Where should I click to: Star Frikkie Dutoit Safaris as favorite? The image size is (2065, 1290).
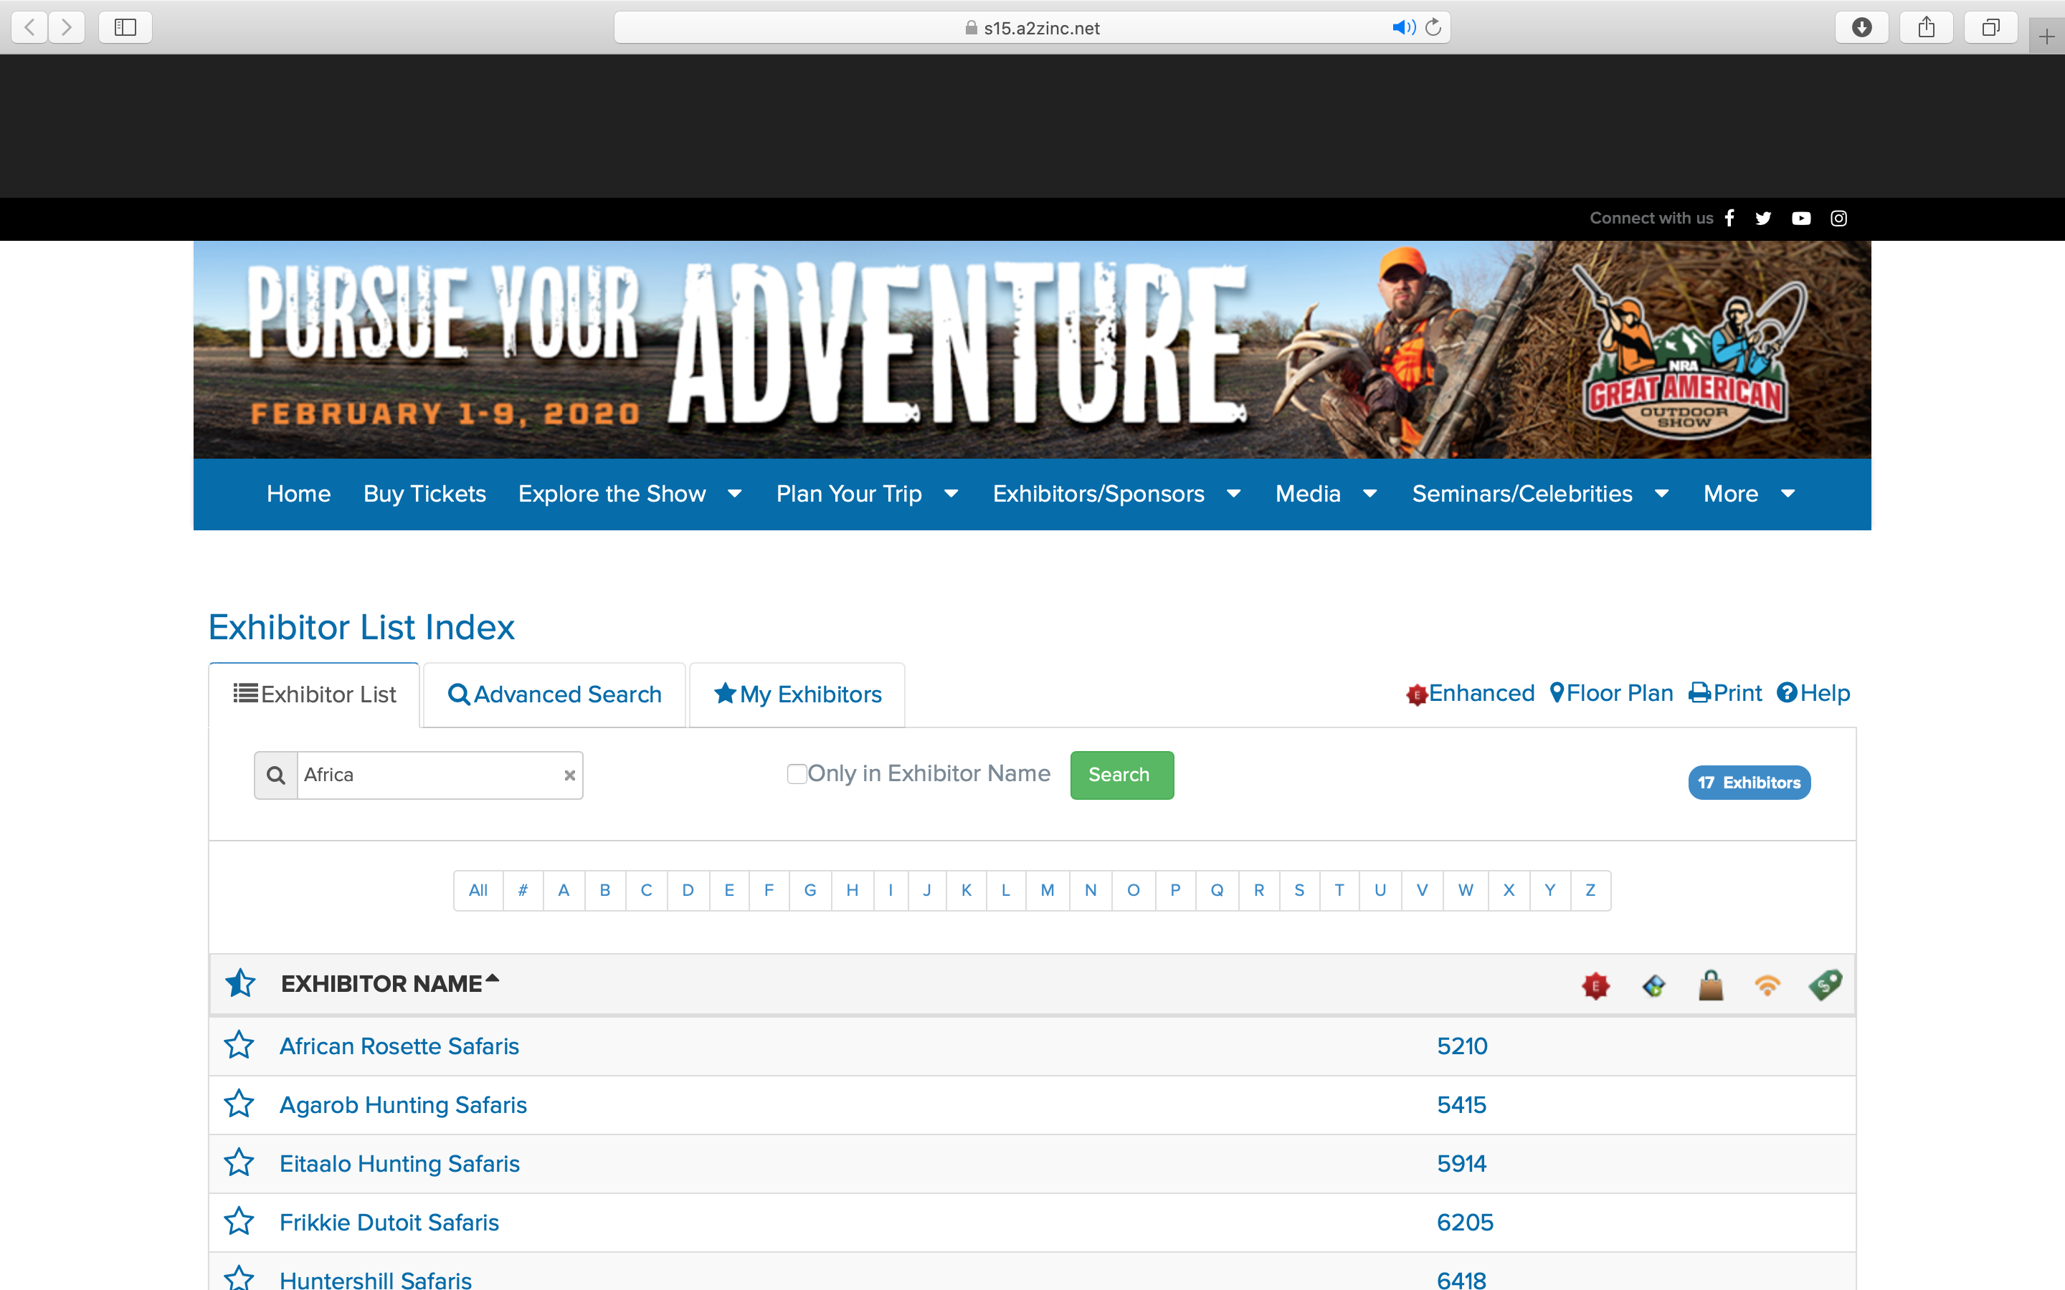tap(239, 1222)
